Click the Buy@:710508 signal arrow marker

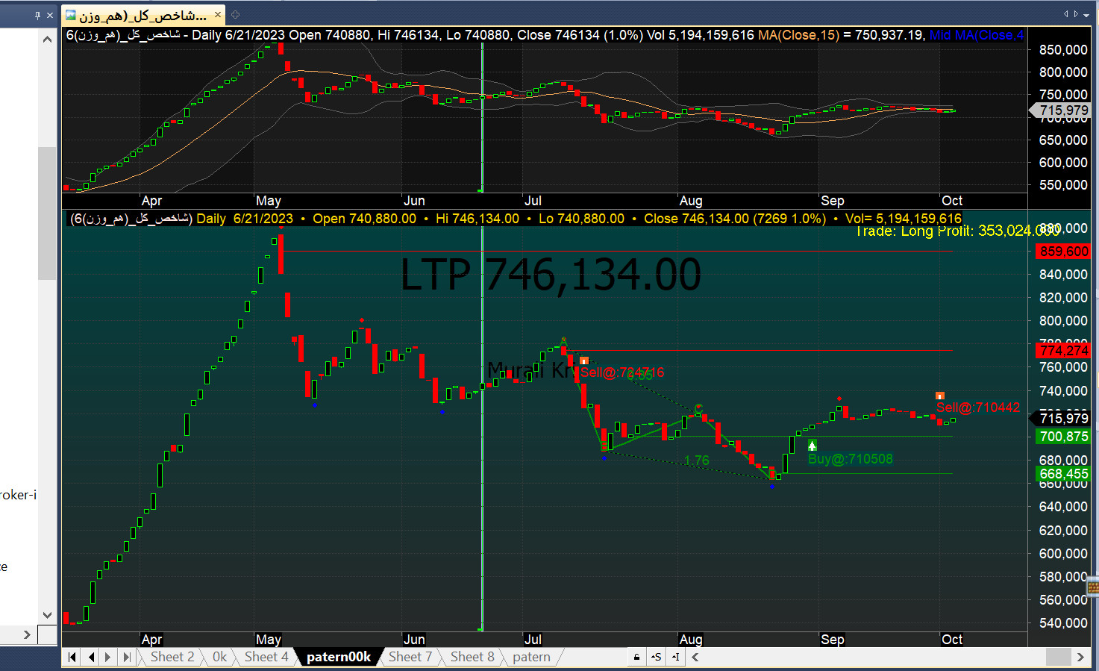812,446
